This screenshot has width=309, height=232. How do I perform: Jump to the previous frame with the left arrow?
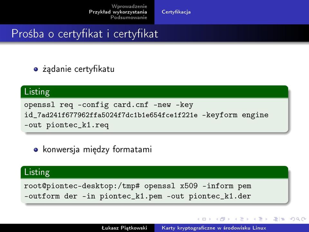coord(217,219)
